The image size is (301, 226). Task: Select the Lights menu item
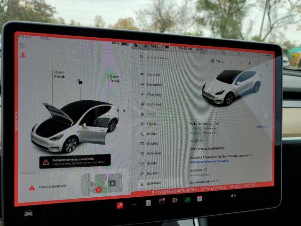click(151, 124)
